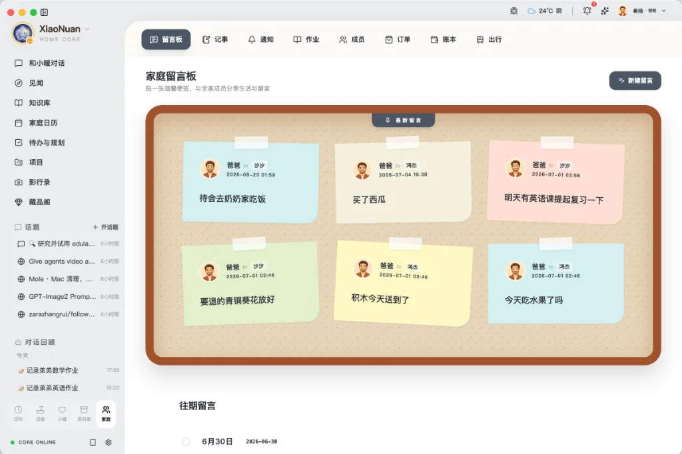
Task: Open the note 今天吃水果了吗
Action: coord(556,283)
